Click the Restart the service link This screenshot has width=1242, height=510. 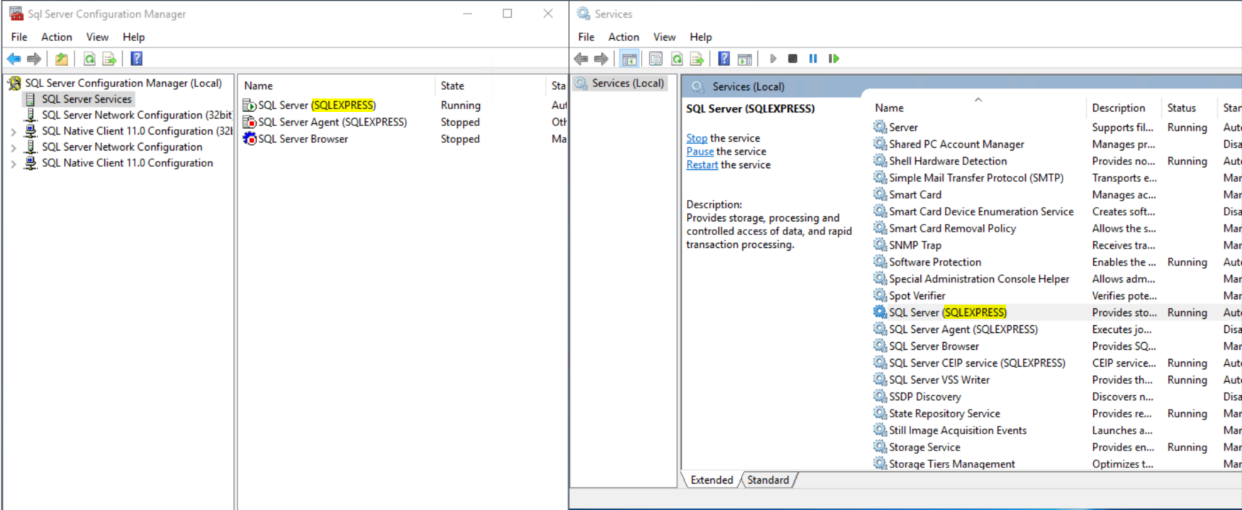(x=702, y=165)
